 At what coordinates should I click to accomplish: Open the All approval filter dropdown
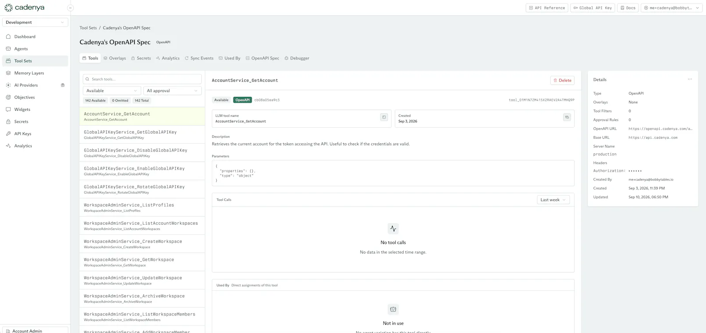pyautogui.click(x=173, y=91)
